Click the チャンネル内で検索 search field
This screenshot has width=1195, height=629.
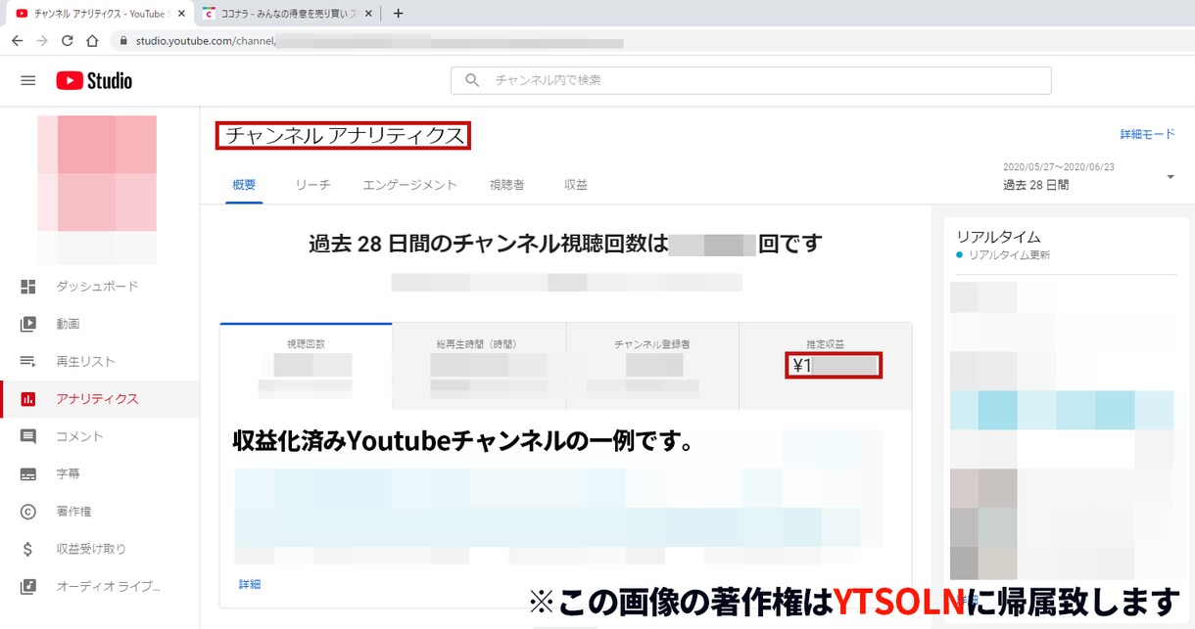[x=750, y=80]
